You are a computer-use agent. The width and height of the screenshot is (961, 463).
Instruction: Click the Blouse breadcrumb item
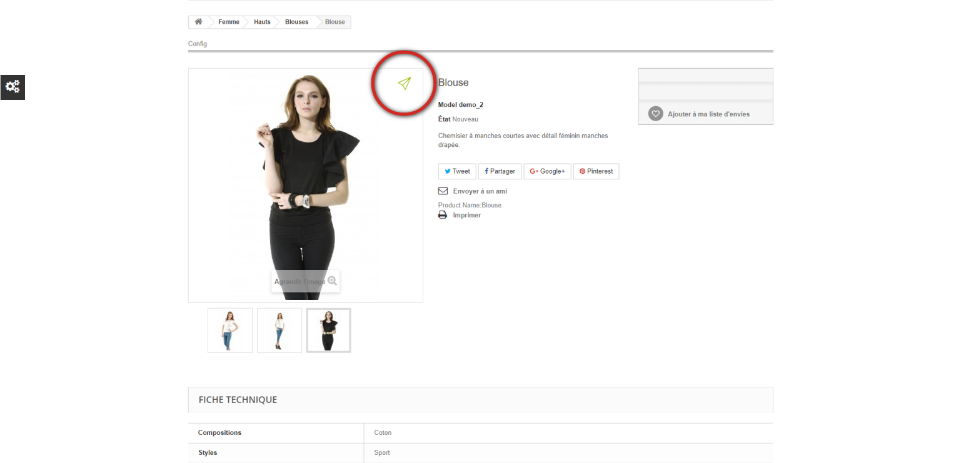tap(335, 22)
